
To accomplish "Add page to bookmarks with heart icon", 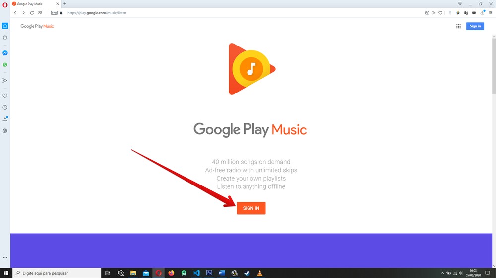I will [x=440, y=13].
